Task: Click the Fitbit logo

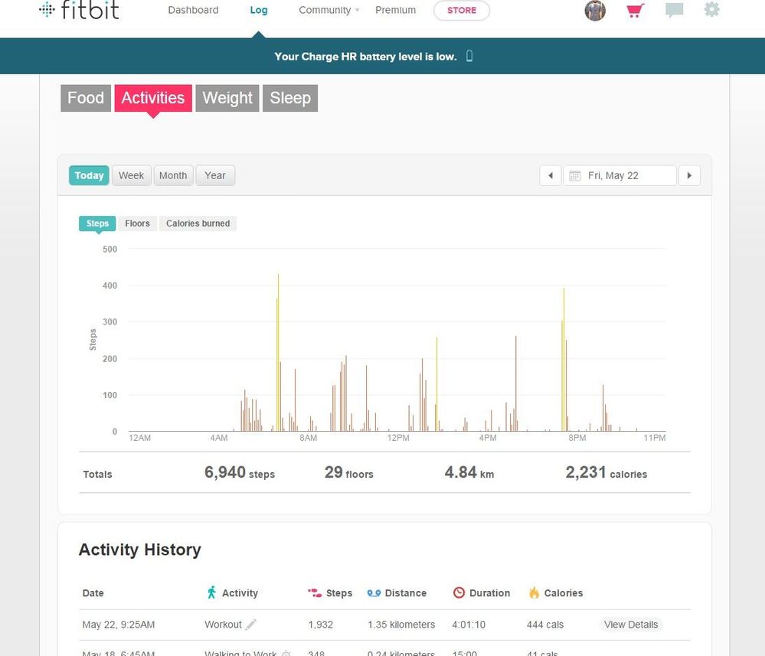Action: [x=79, y=11]
